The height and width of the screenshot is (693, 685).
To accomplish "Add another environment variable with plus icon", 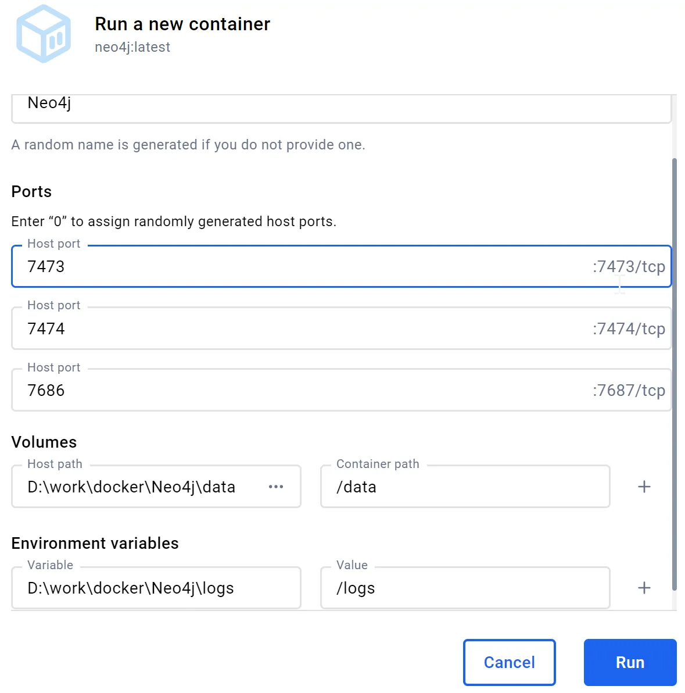I will click(x=644, y=588).
